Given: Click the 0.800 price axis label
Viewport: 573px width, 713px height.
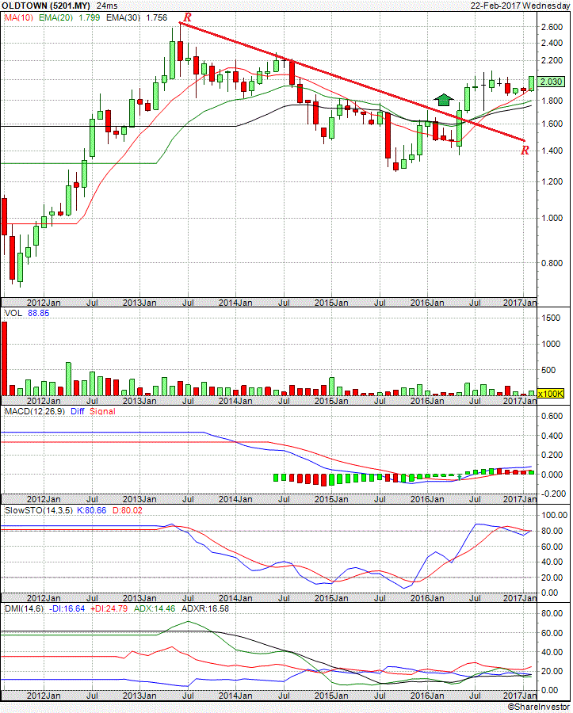Looking at the screenshot, I should pos(552,263).
